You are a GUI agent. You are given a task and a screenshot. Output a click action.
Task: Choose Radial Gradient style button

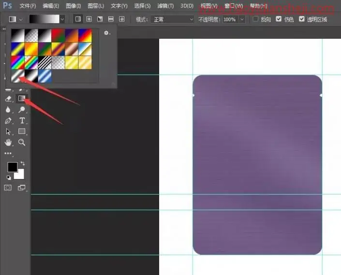[89, 19]
